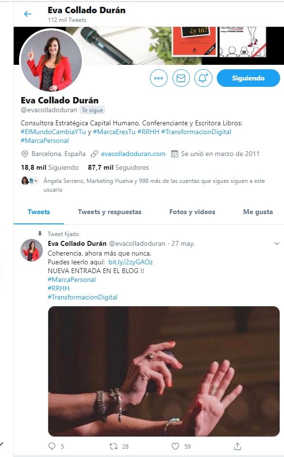Reply to the pinned tweet

(x=52, y=446)
